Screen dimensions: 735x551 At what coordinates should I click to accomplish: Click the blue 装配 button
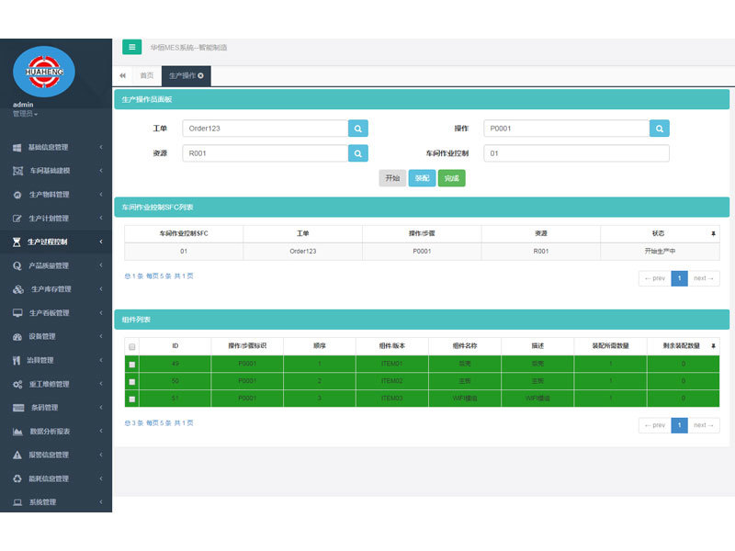(x=422, y=178)
